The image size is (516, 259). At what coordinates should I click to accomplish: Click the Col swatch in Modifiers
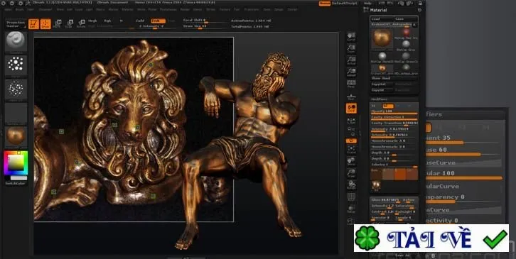[x=412, y=174]
